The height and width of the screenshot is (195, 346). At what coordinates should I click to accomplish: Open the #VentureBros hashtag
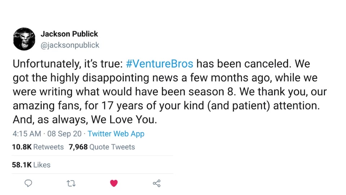tap(160, 64)
